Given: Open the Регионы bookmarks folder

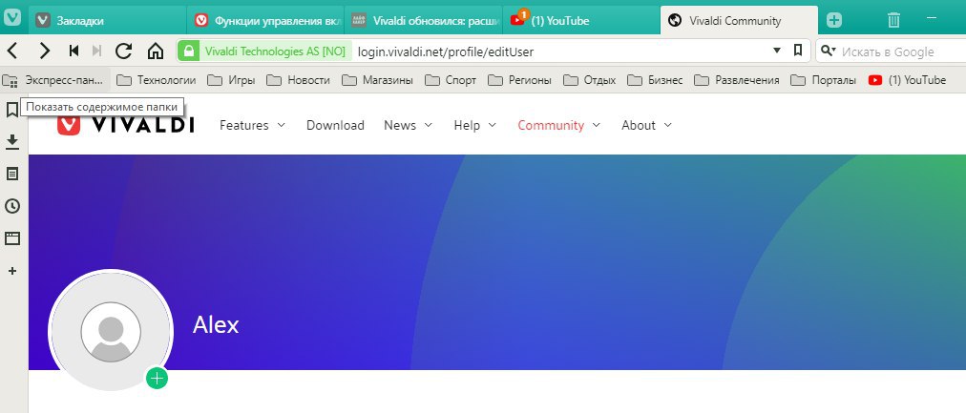Looking at the screenshot, I should [519, 80].
